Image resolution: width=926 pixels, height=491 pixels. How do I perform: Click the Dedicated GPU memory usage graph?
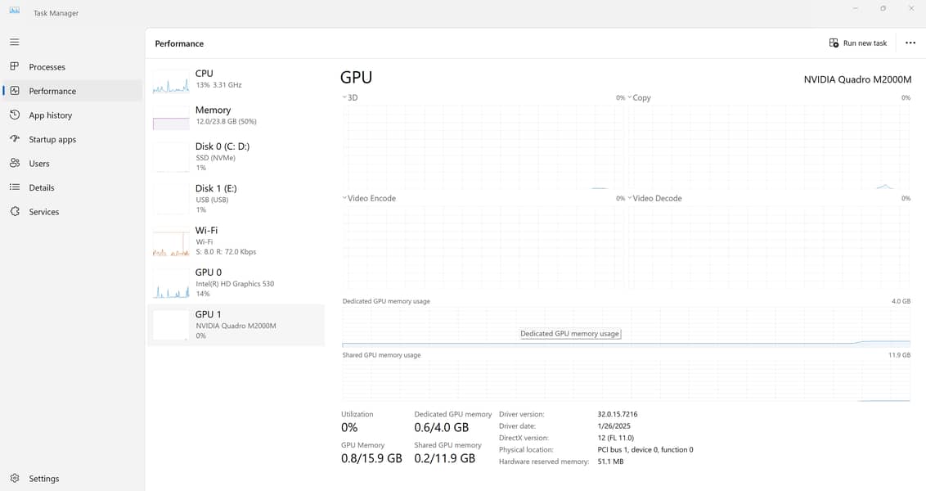coord(626,327)
